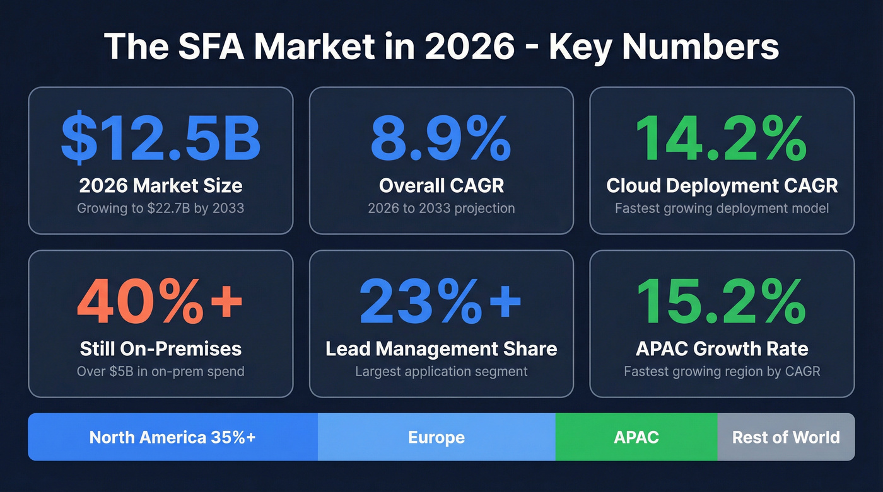Viewport: 883px width, 492px height.
Task: Click the $12.5B headline figure
Action: pyautogui.click(x=160, y=137)
